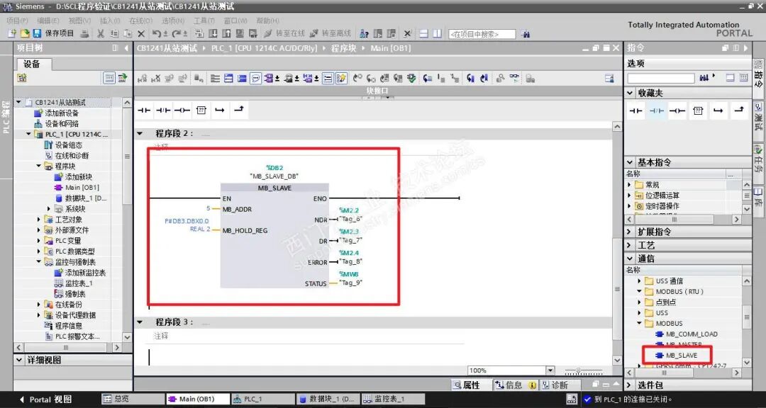Expand the 工艺对象 folder
Viewport: 766px width, 408px height.
[x=38, y=219]
